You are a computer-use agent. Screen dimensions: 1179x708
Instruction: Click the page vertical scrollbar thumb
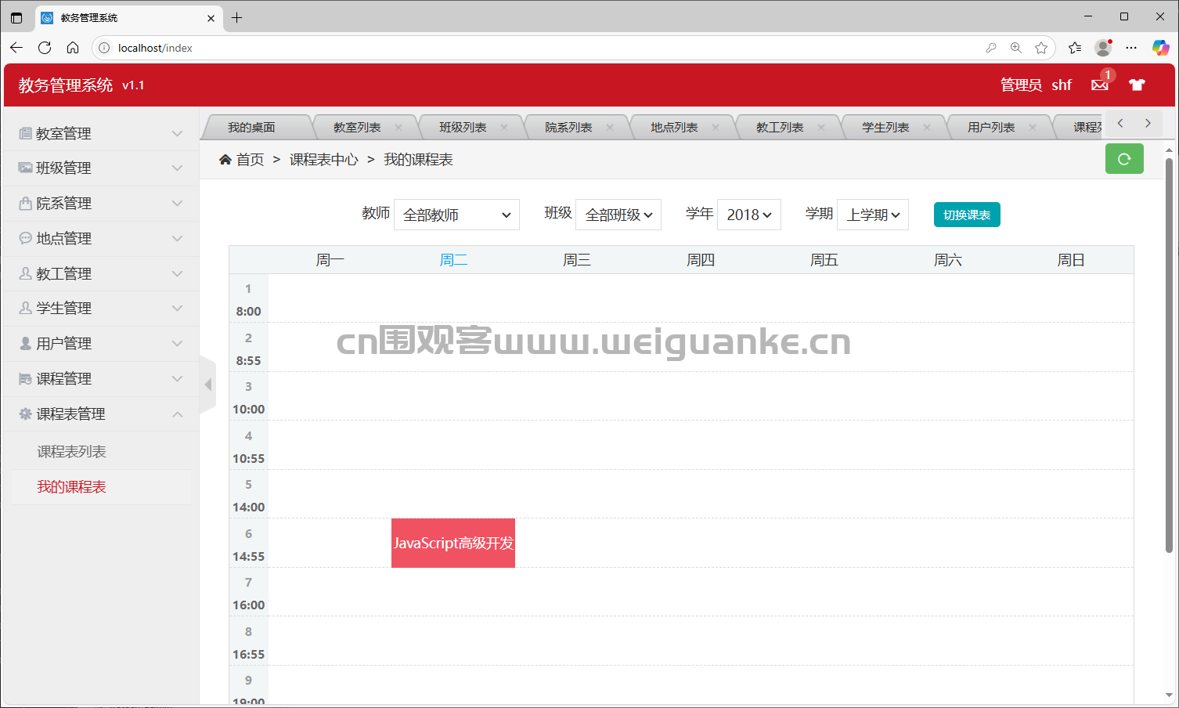[x=1169, y=355]
